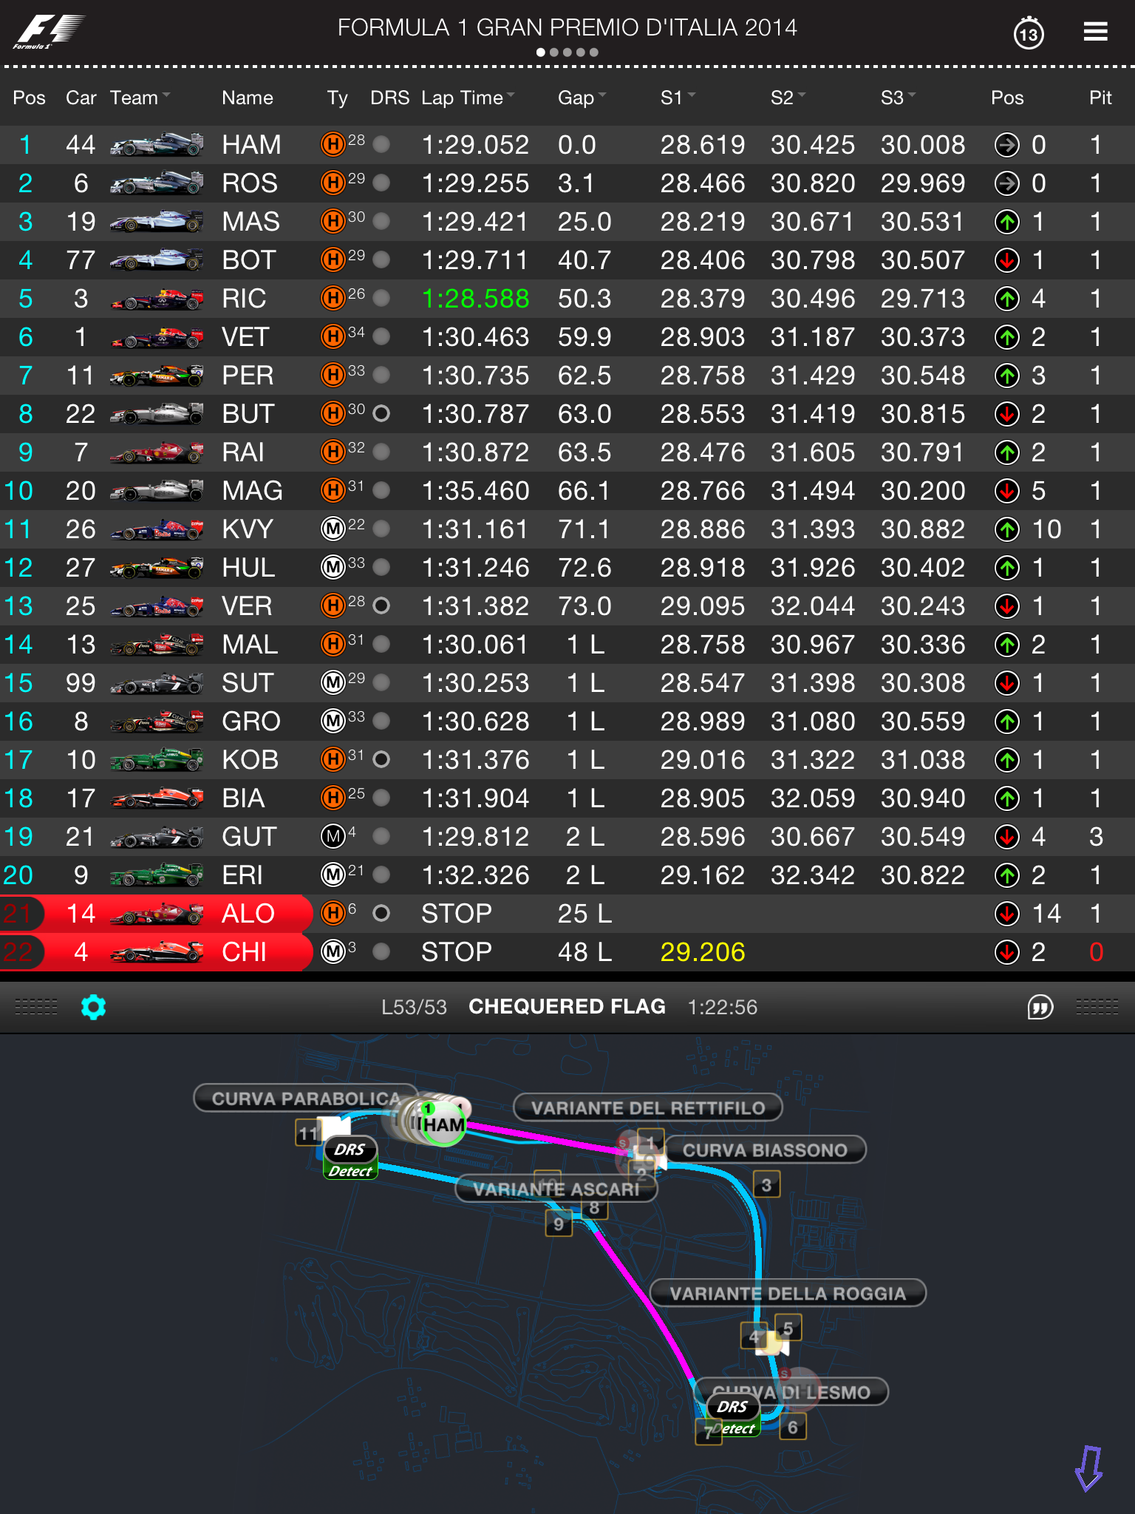Tap the right drag handle grip

pos(1097,1006)
